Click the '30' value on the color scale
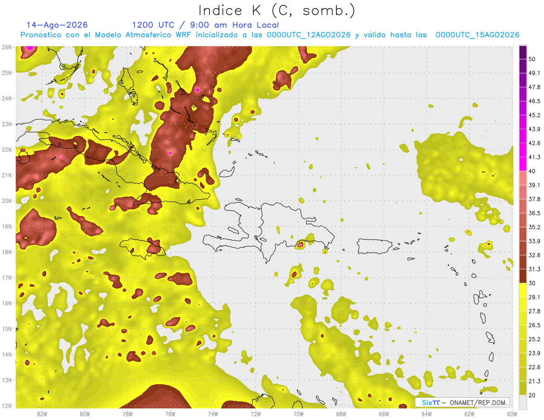The image size is (544, 420). pyautogui.click(x=532, y=283)
